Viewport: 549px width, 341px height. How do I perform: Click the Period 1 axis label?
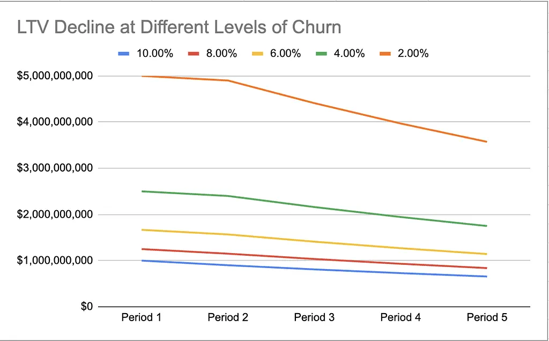[141, 317]
